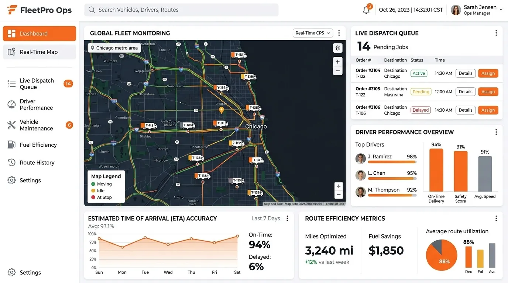Go to the Dashboard sidebar item
Viewport: 508px width, 283px height.
click(40, 34)
